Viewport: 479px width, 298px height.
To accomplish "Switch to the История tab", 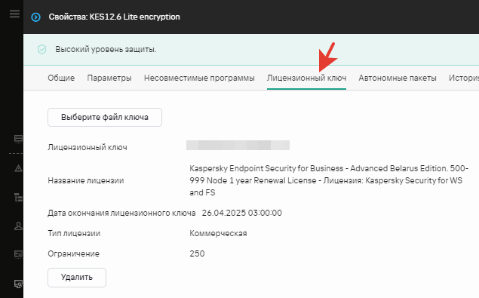I will coord(464,78).
